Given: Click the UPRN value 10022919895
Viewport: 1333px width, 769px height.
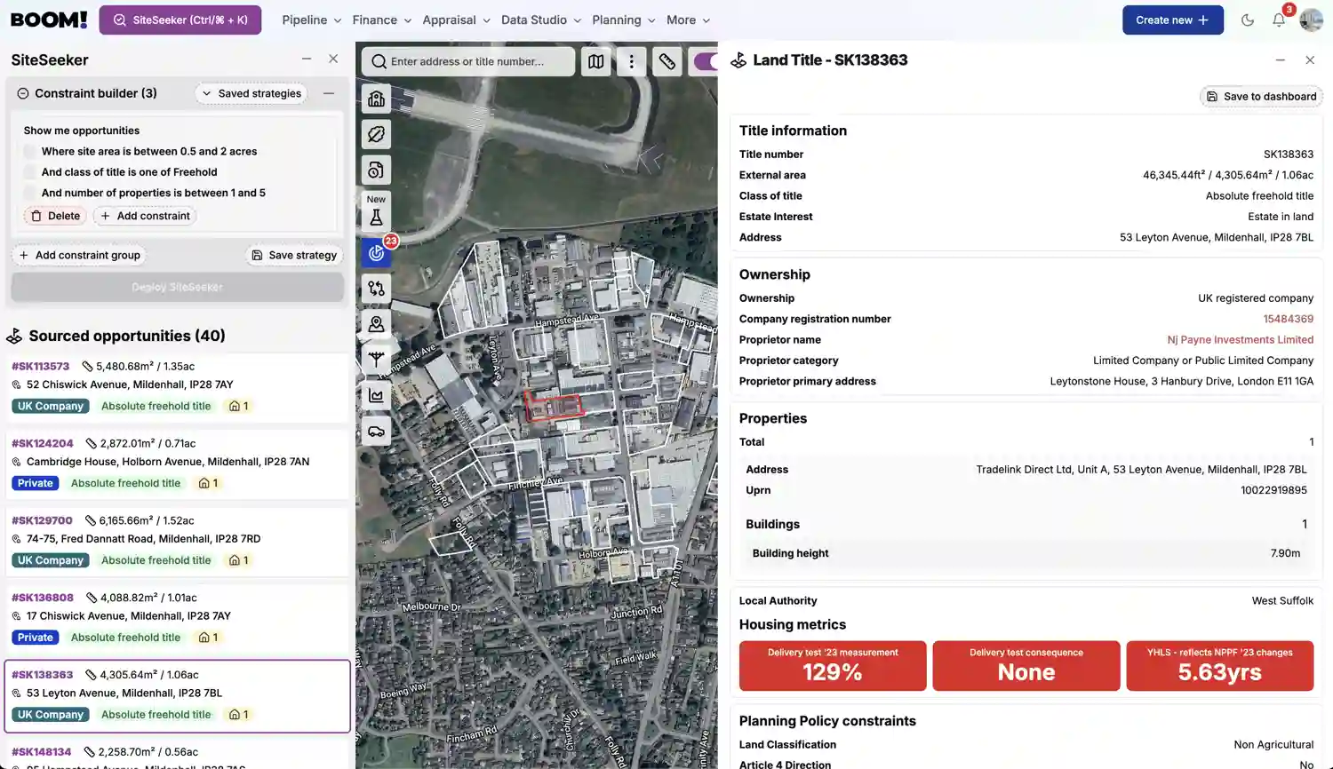Looking at the screenshot, I should click(1273, 490).
